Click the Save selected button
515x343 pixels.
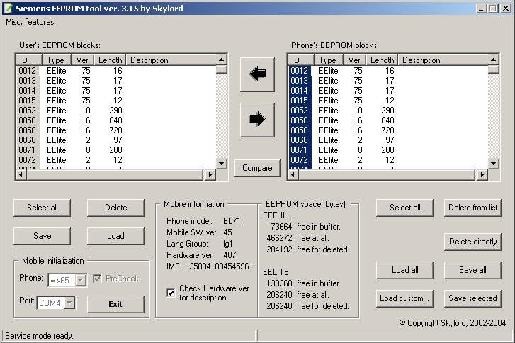click(472, 298)
